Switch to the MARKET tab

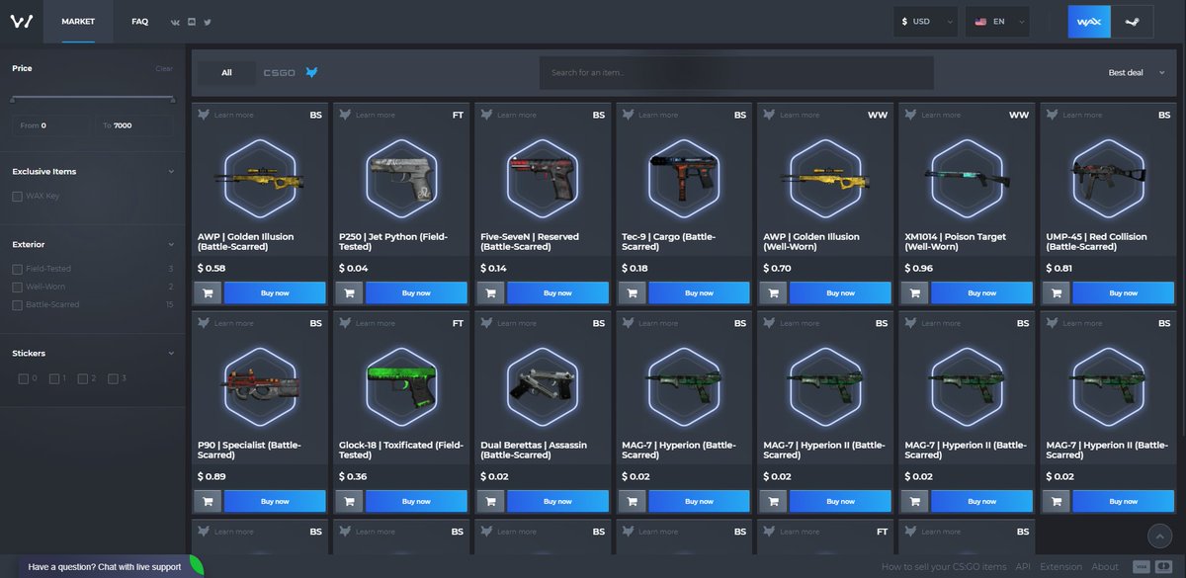tap(78, 22)
